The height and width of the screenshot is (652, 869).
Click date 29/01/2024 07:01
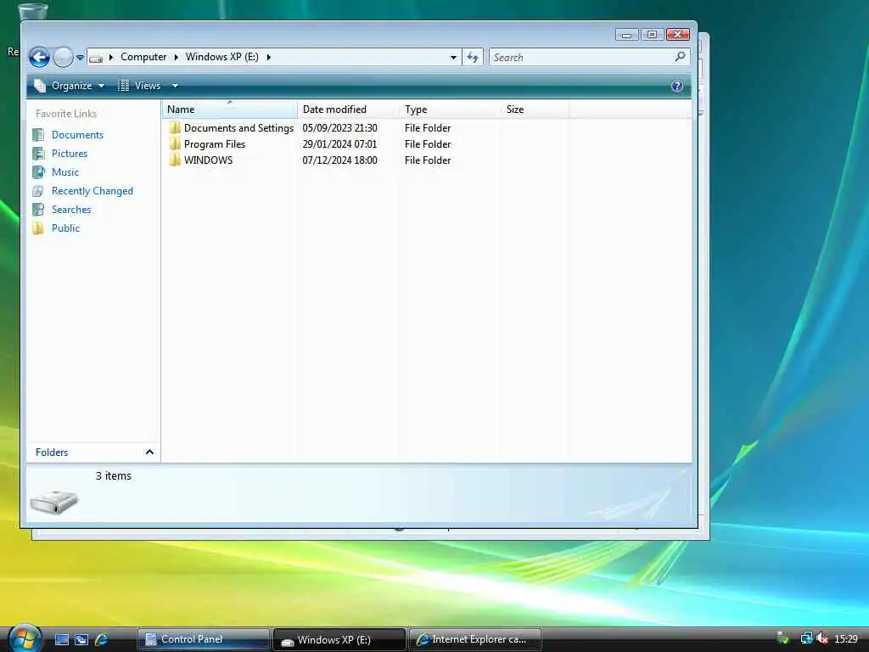(339, 143)
